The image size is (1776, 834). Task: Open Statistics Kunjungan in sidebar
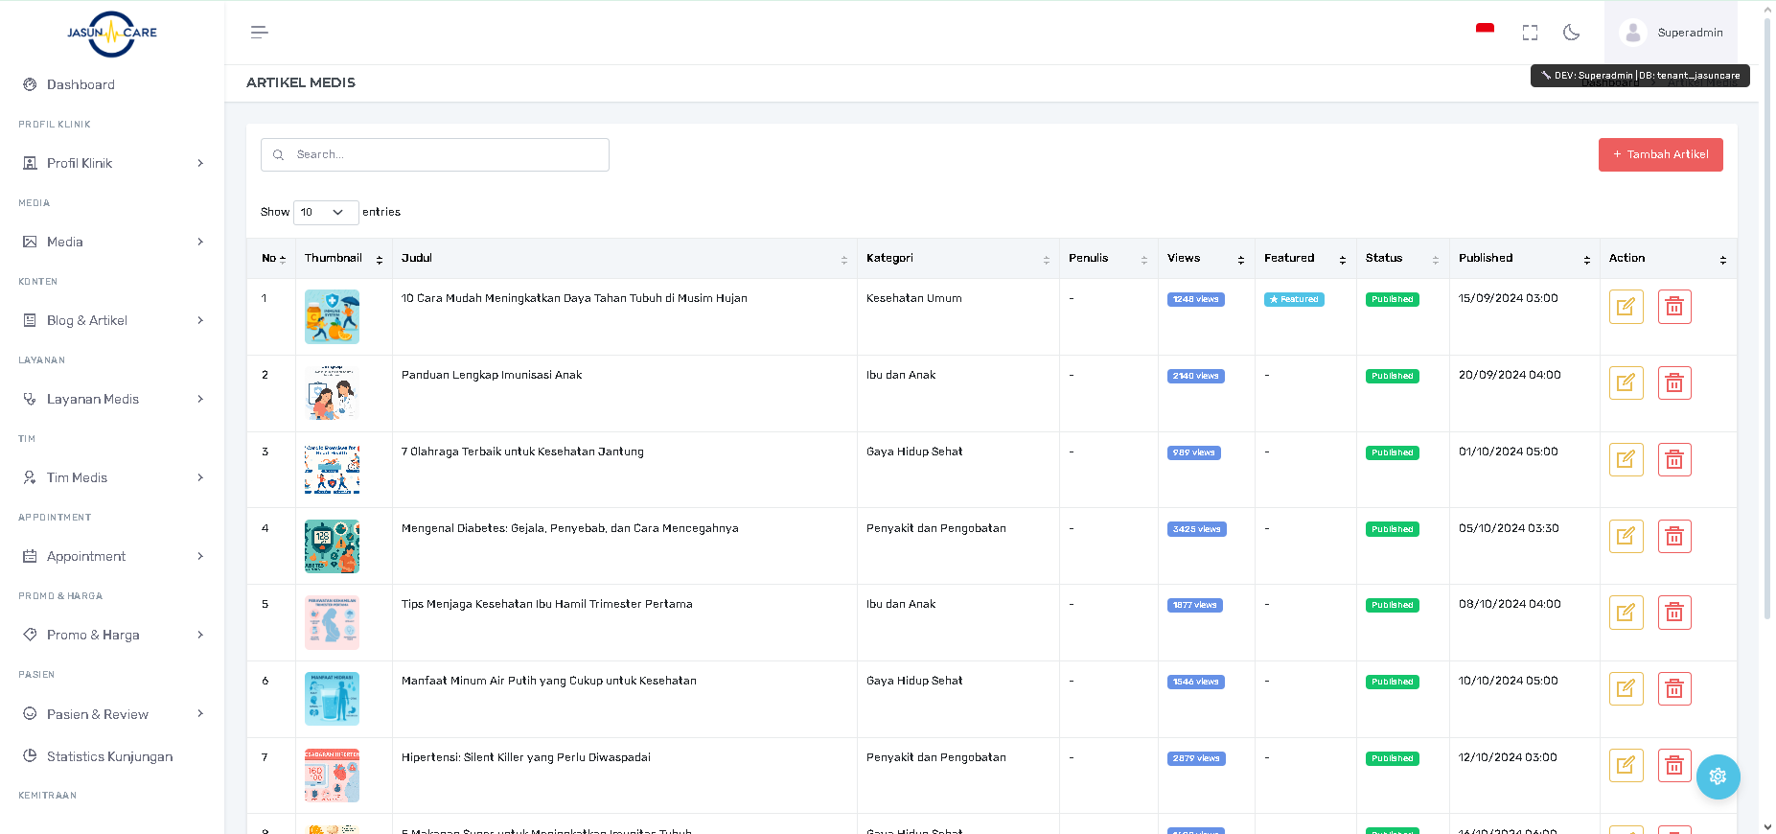109,756
